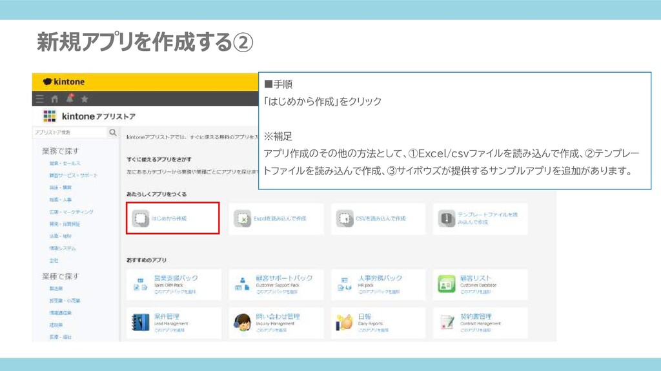661x371 pixels.
Task: Click the CSVを読み込んで作成 link
Action: tap(381, 219)
